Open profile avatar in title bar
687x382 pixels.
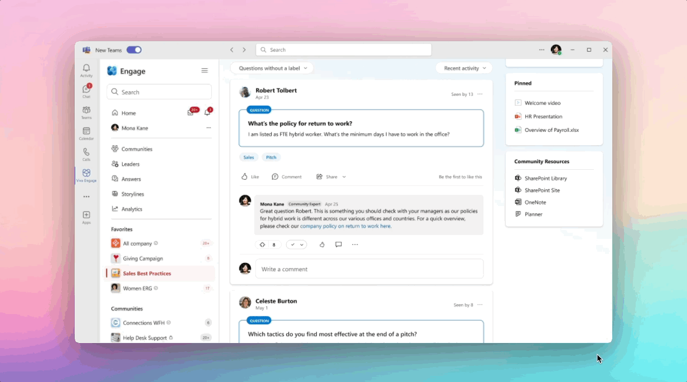(x=556, y=50)
